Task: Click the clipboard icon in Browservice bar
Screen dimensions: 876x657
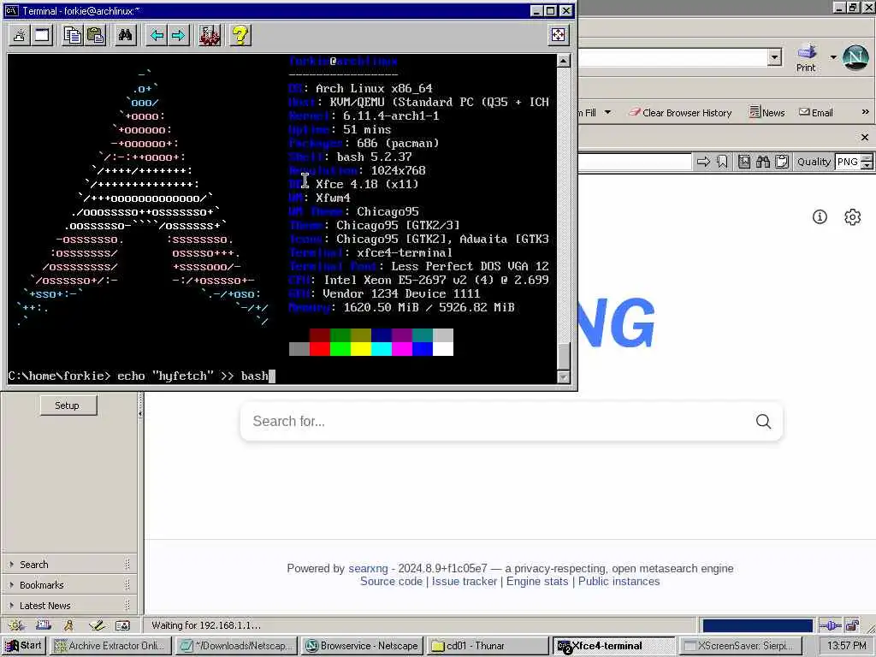Action: [x=782, y=162]
